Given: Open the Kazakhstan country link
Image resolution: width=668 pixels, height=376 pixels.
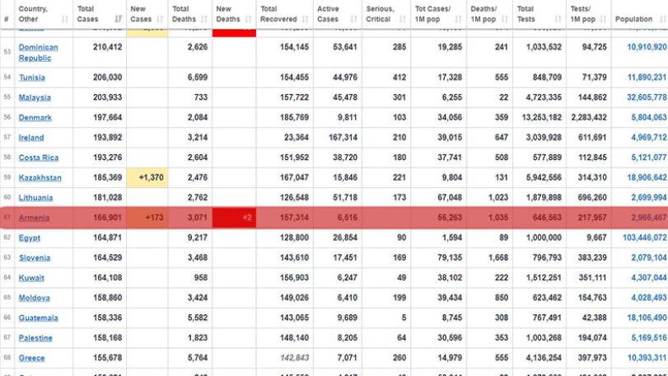Looking at the screenshot, I should [x=40, y=178].
